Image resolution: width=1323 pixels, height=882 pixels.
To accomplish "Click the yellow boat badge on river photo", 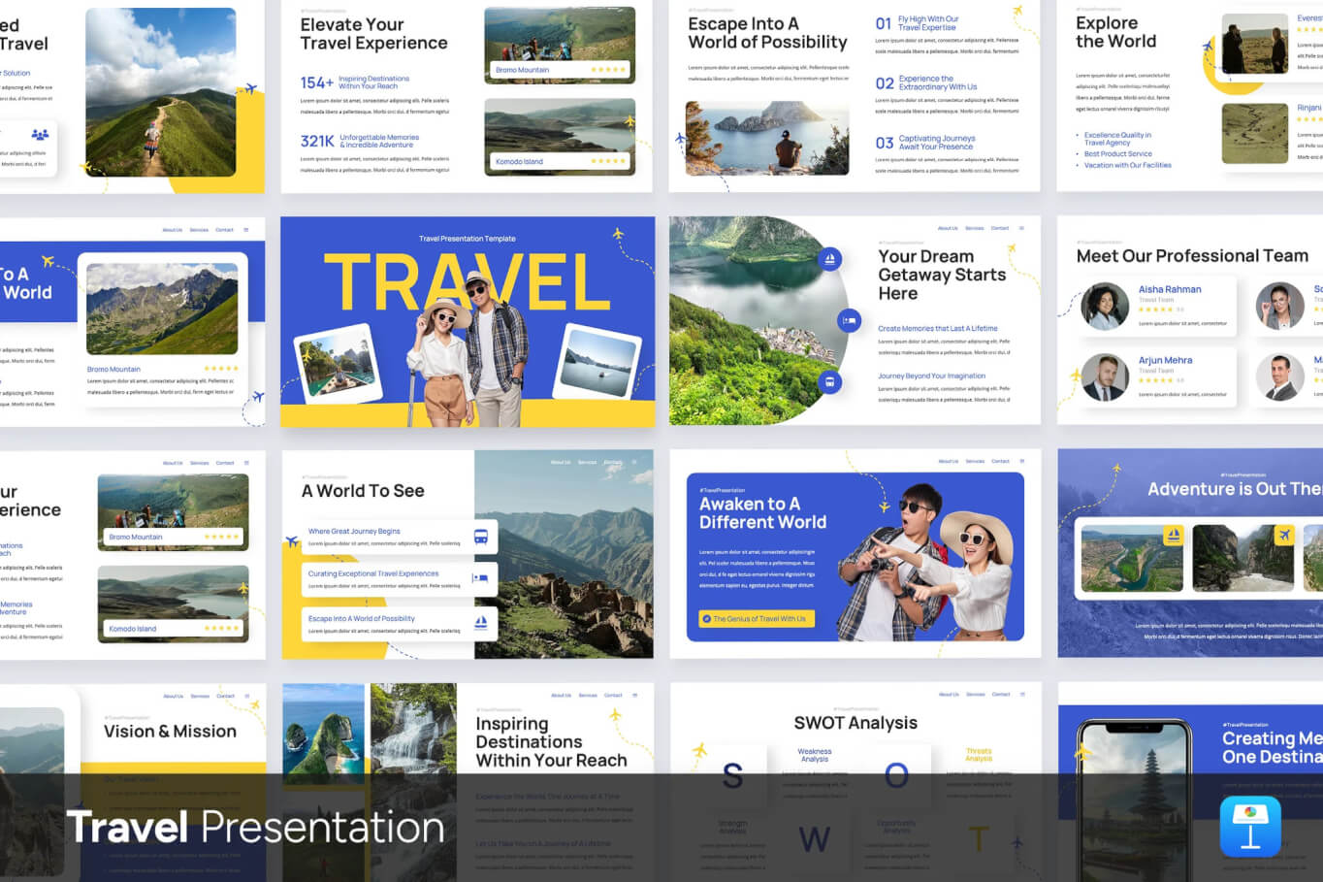I will tap(1173, 536).
